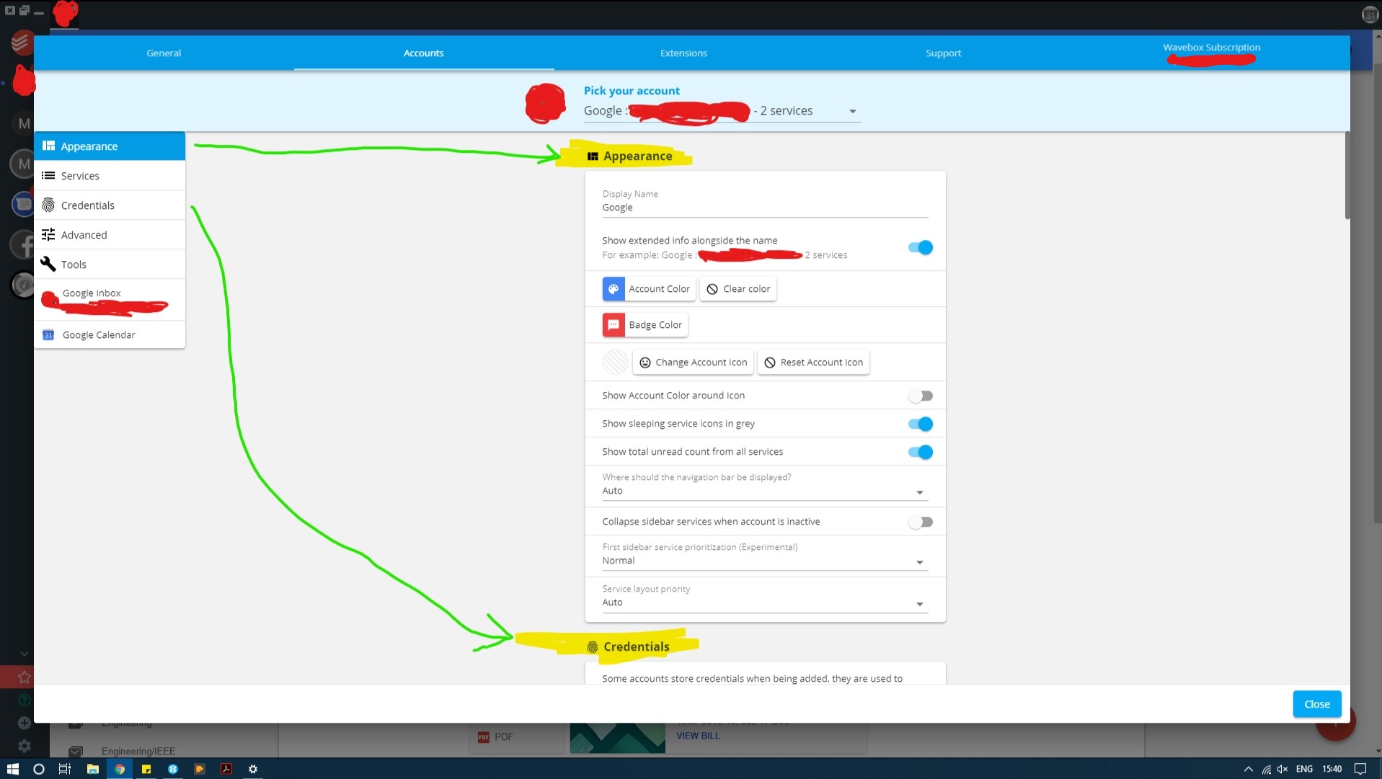Open the navigation bar display dropdown
This screenshot has height=779, width=1382.
coord(918,491)
